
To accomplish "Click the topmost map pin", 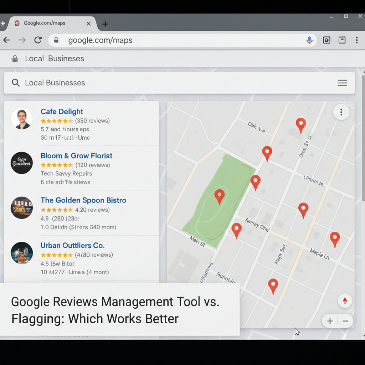I will (x=301, y=125).
